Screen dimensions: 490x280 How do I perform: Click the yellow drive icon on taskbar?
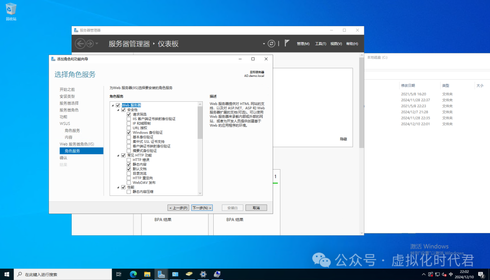tap(189, 275)
